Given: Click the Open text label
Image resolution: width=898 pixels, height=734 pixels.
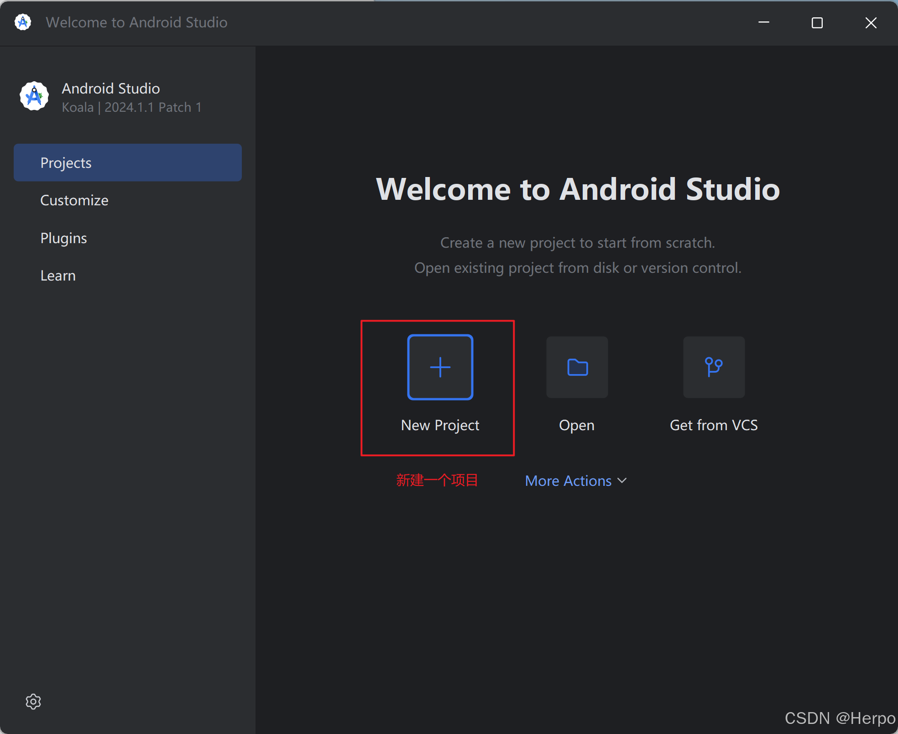Looking at the screenshot, I should click(577, 425).
